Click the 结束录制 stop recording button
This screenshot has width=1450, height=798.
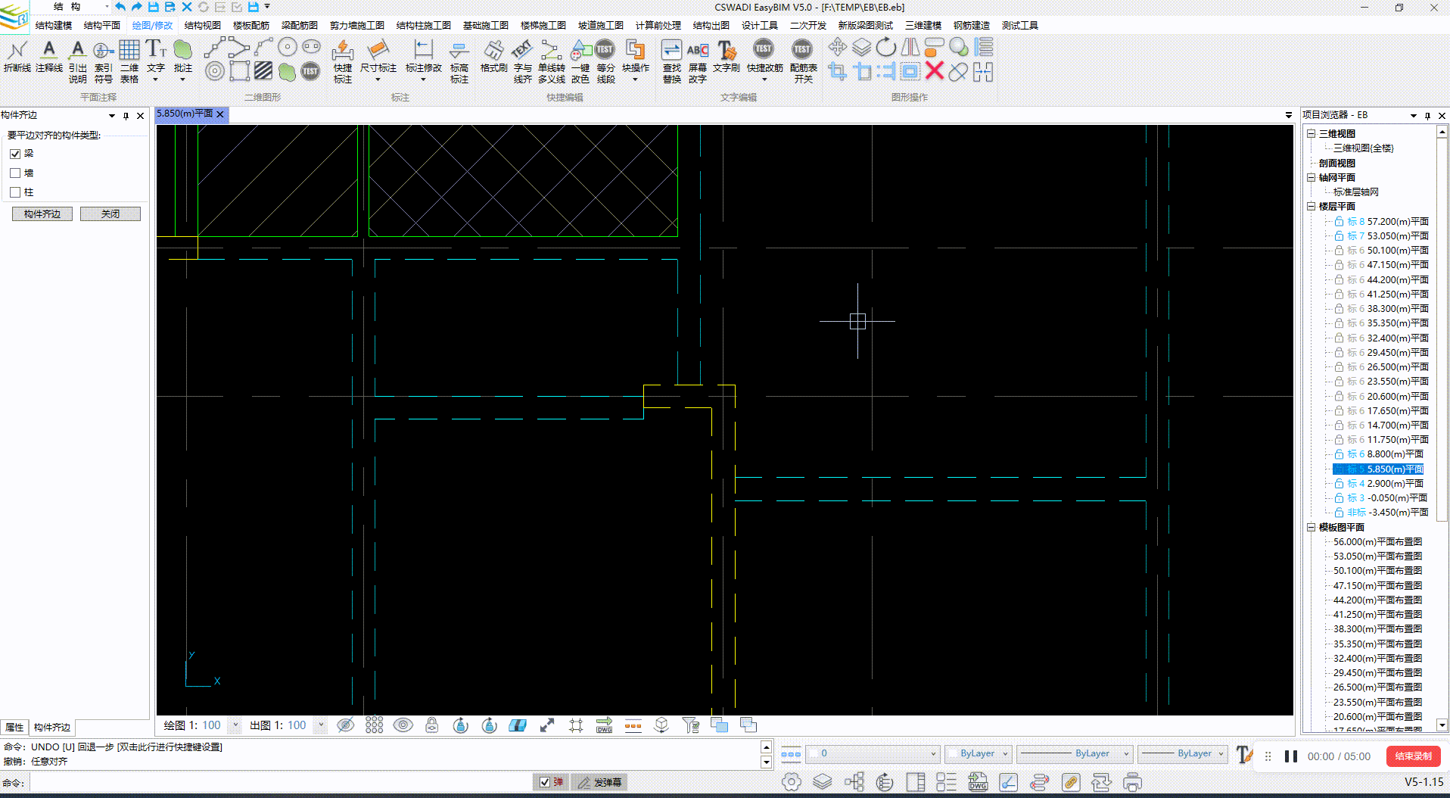tap(1413, 756)
